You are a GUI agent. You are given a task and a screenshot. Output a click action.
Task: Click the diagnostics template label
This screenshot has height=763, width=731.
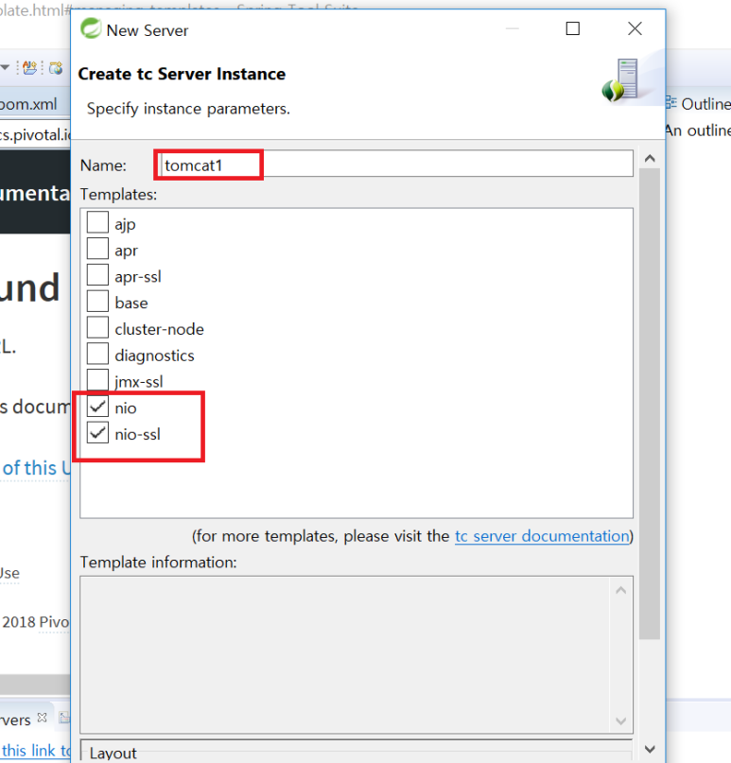click(154, 355)
